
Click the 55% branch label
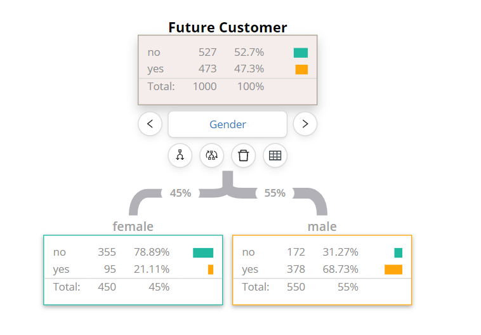[x=275, y=193]
